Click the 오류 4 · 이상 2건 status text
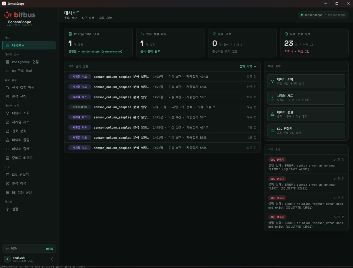 tap(297, 51)
